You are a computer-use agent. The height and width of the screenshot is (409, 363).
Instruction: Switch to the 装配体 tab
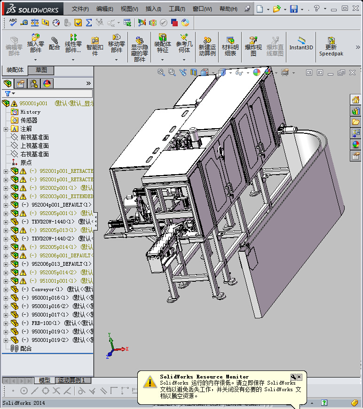[15, 70]
